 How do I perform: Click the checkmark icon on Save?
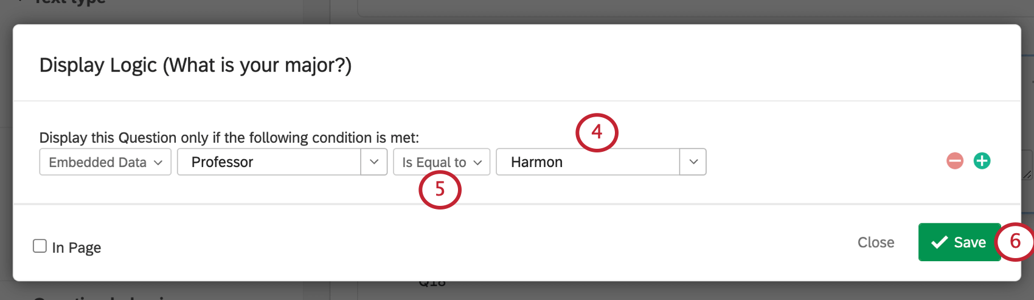[x=939, y=242]
